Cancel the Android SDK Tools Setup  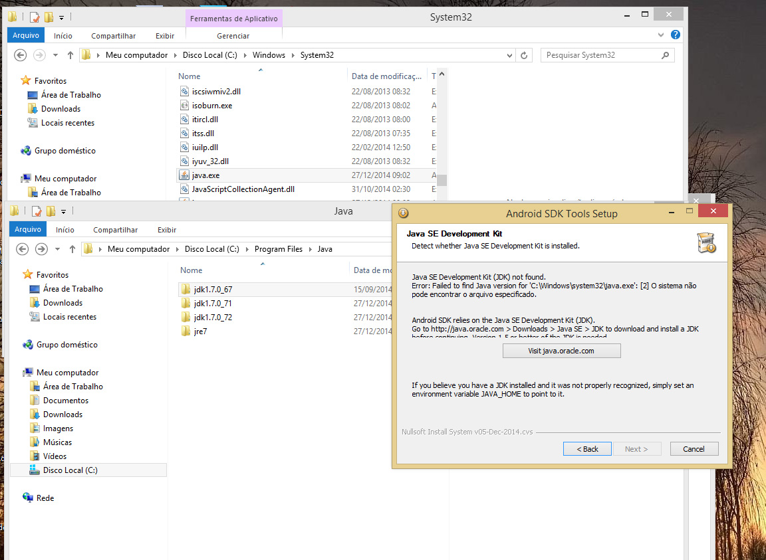coord(694,448)
